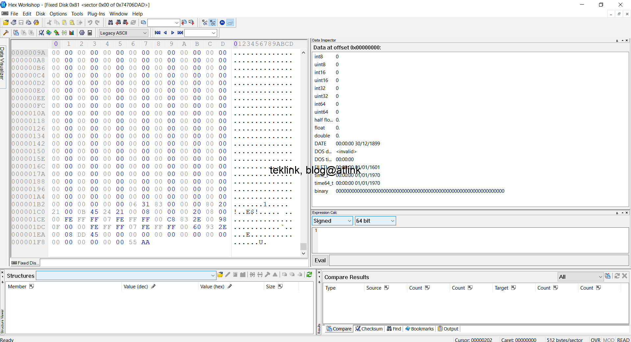Select Motorola byte order icon

tap(222, 22)
